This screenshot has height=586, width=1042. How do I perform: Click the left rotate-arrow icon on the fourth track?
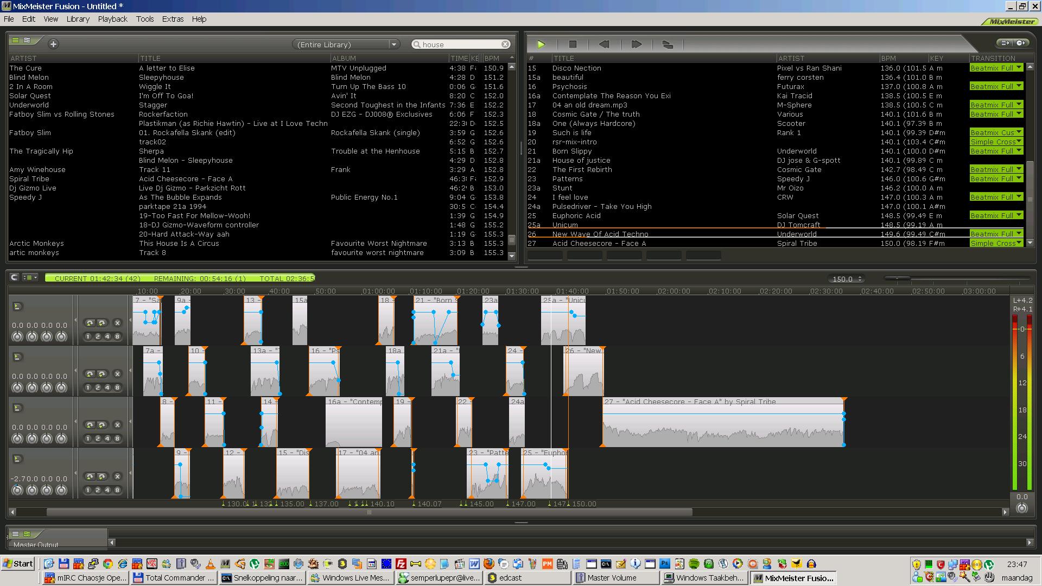[x=90, y=476]
